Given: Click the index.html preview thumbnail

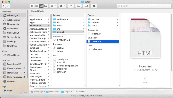Looking at the screenshot, I should pos(146,38).
